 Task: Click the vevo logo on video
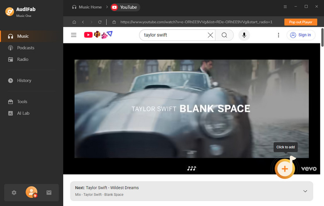point(309,169)
